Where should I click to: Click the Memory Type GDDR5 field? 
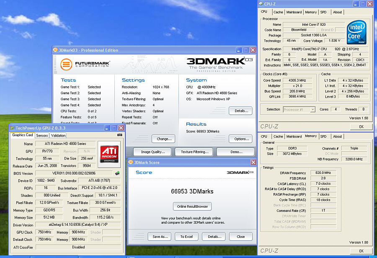(49, 210)
